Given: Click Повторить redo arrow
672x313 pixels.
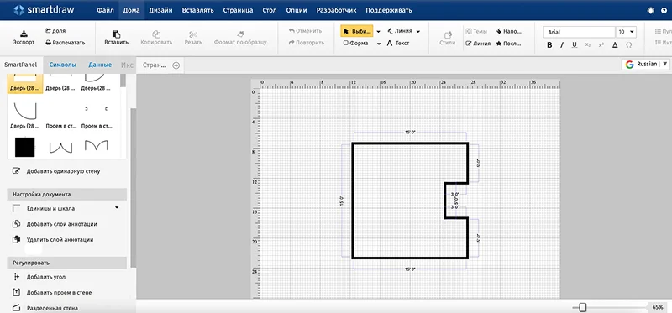Looking at the screenshot, I should (x=291, y=43).
